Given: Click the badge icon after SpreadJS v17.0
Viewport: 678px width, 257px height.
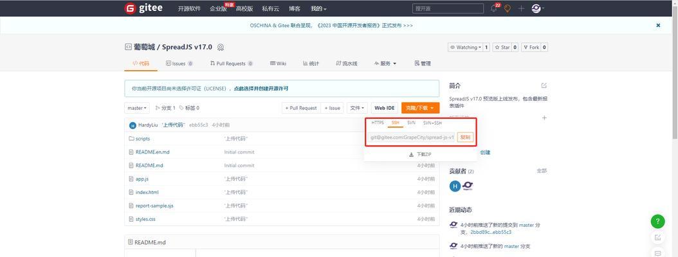Looking at the screenshot, I should tap(221, 47).
